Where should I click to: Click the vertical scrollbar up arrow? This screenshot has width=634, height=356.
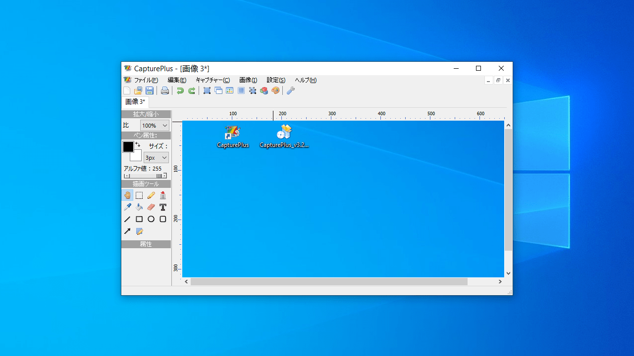pyautogui.click(x=508, y=125)
